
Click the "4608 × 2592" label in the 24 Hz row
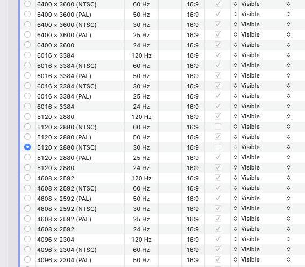(x=55, y=229)
